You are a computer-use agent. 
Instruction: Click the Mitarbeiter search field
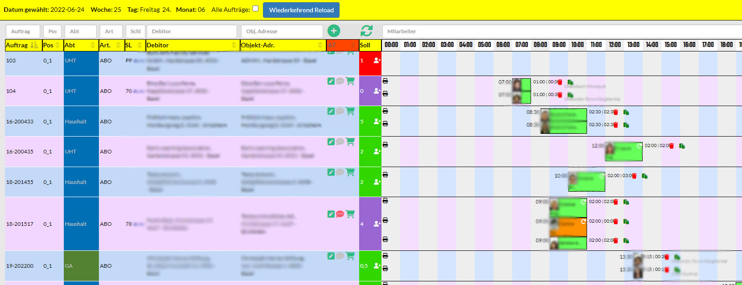(561, 31)
